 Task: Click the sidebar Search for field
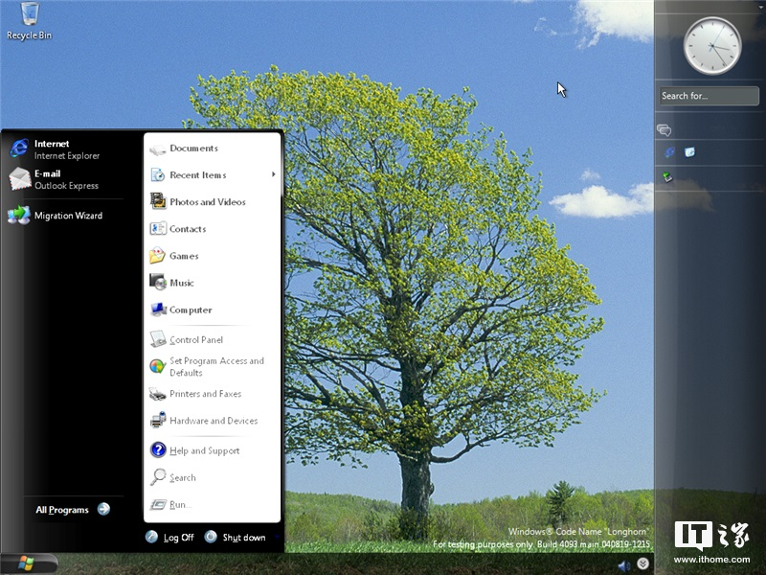(709, 96)
